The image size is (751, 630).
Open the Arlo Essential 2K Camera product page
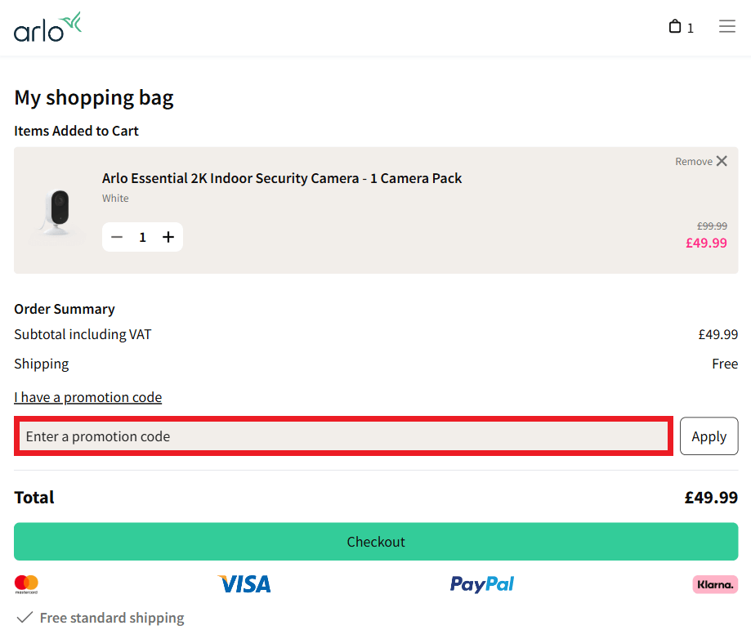281,178
